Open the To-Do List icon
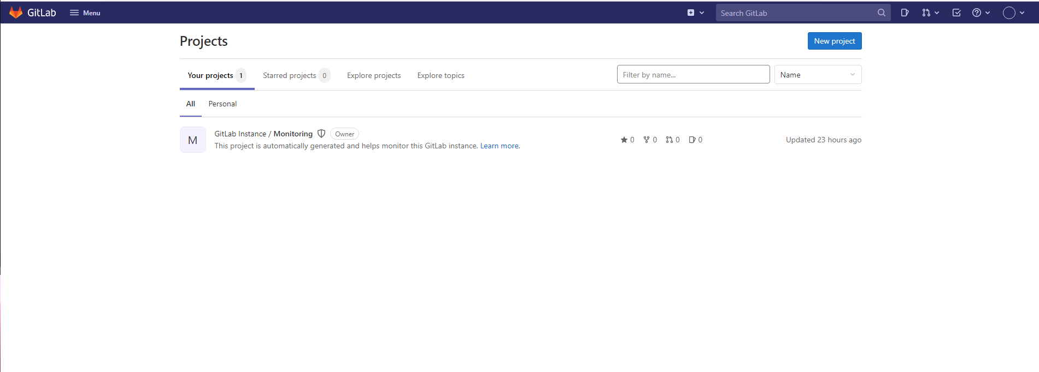Screen dimensions: 1039x372 (x=956, y=13)
